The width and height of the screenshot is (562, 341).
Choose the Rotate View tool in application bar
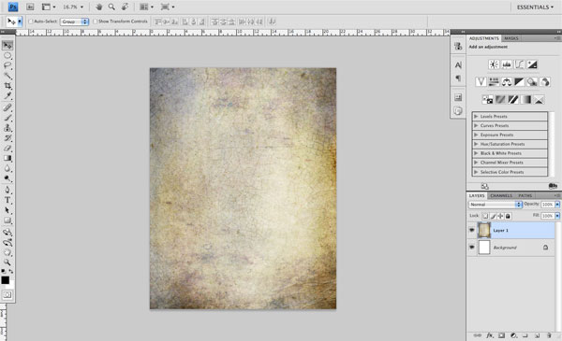[125, 7]
